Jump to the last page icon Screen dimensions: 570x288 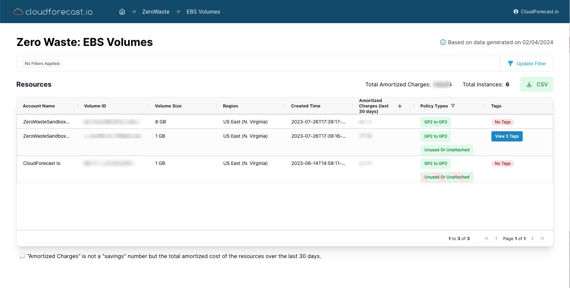[542, 238]
